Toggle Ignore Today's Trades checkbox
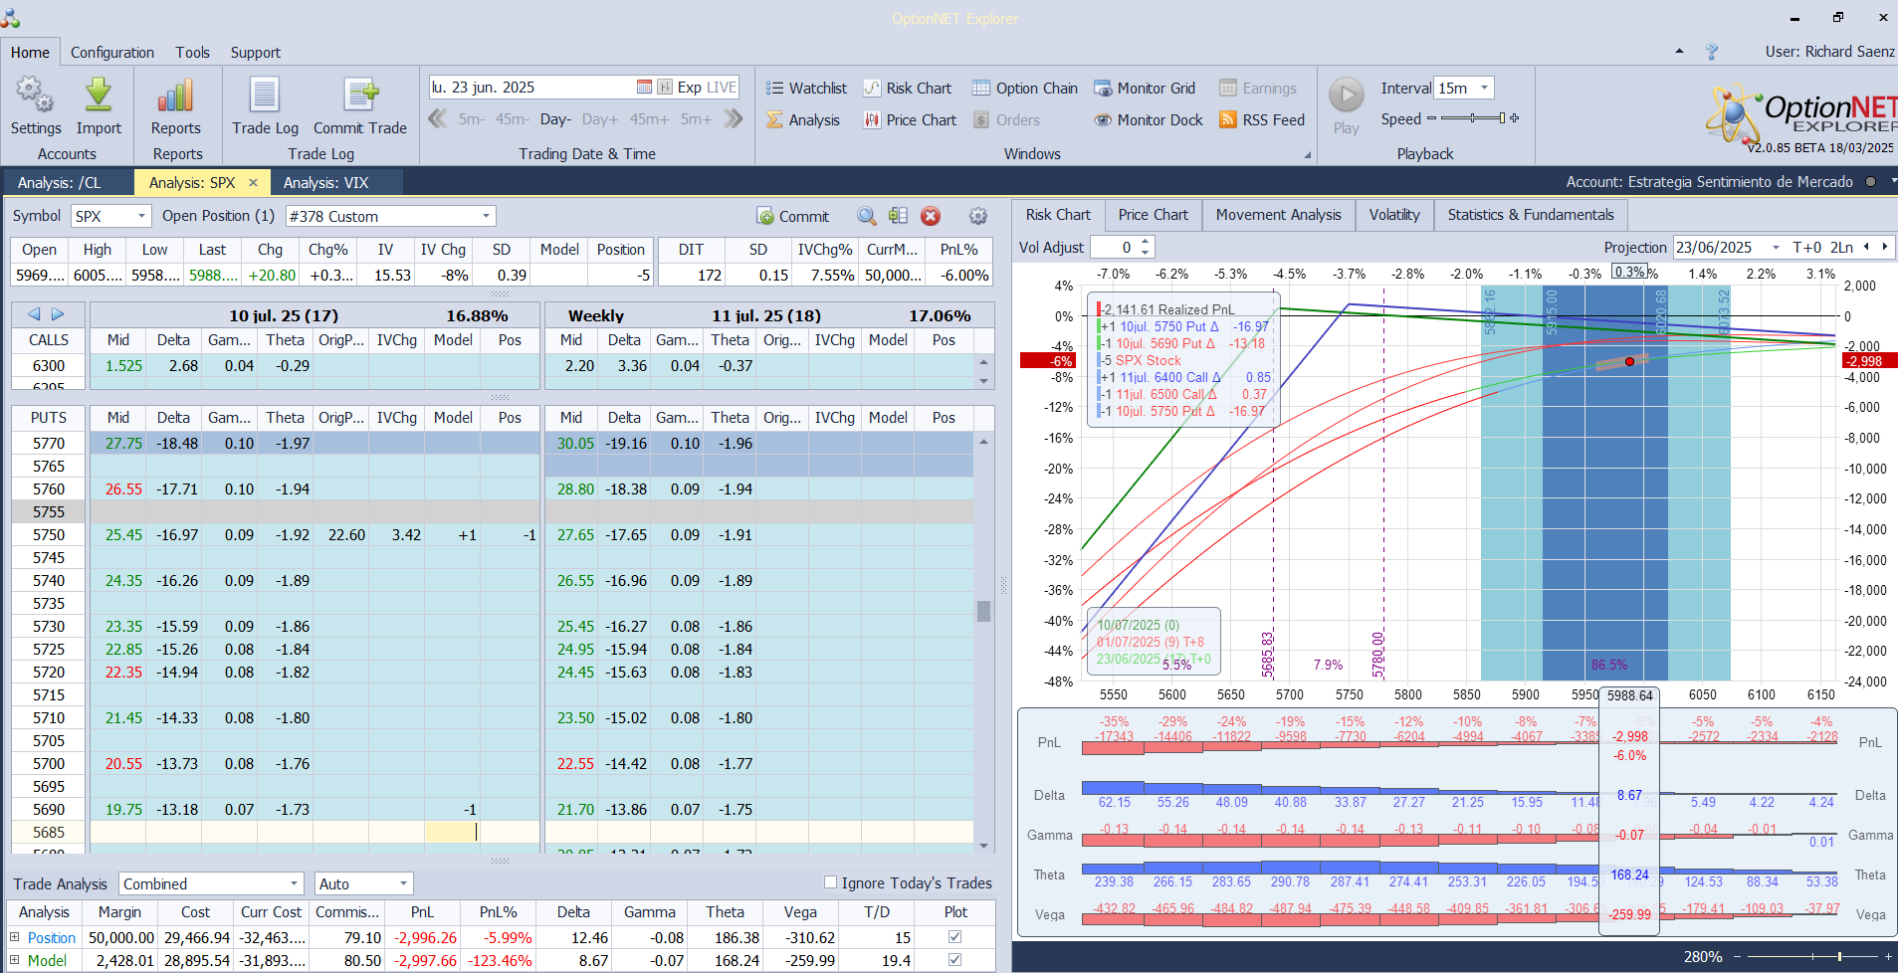1898x973 pixels. [x=830, y=882]
